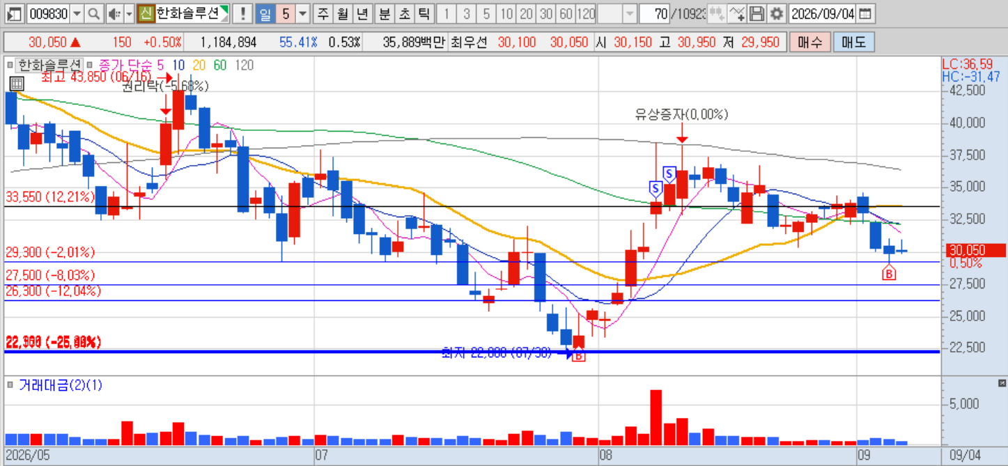The height and width of the screenshot is (466, 1008).
Task: Expand the stock code 009830 dropdown
Action: [x=77, y=13]
